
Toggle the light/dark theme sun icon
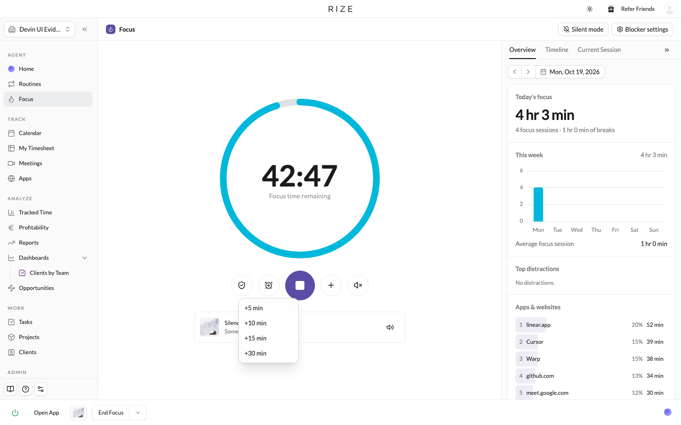pyautogui.click(x=590, y=9)
